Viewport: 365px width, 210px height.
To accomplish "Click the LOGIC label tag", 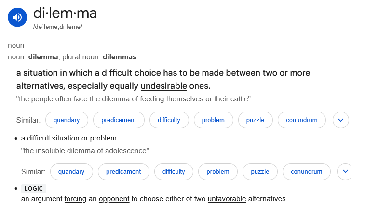I will tap(34, 189).
